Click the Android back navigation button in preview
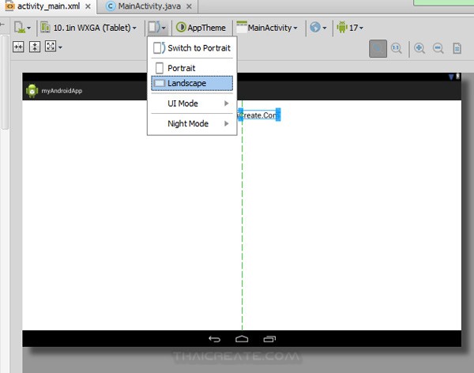Image resolution: width=474 pixels, height=373 pixels. pos(215,339)
